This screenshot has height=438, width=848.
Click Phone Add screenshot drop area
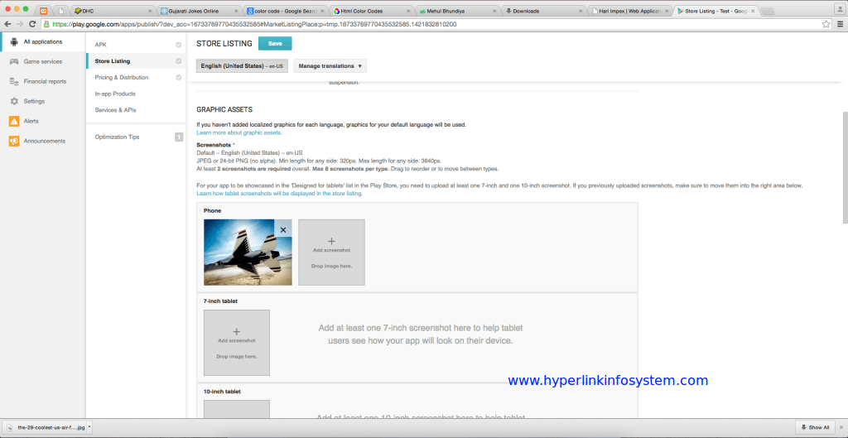331,252
